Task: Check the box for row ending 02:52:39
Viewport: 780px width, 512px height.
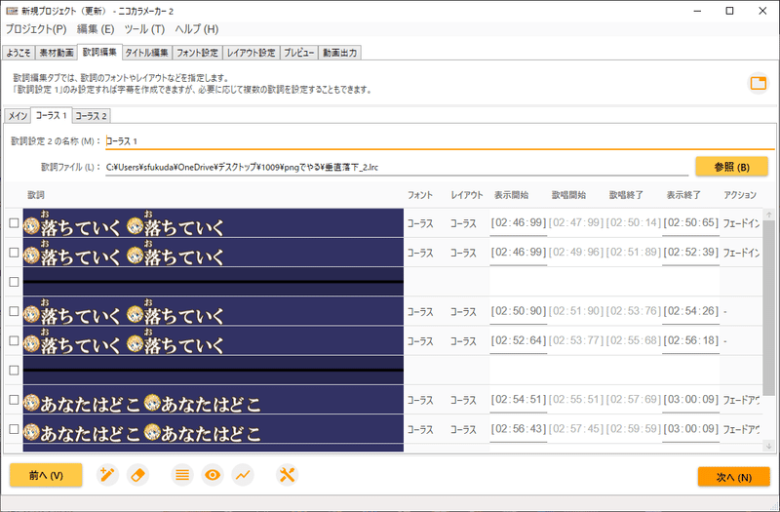Action: 14,253
